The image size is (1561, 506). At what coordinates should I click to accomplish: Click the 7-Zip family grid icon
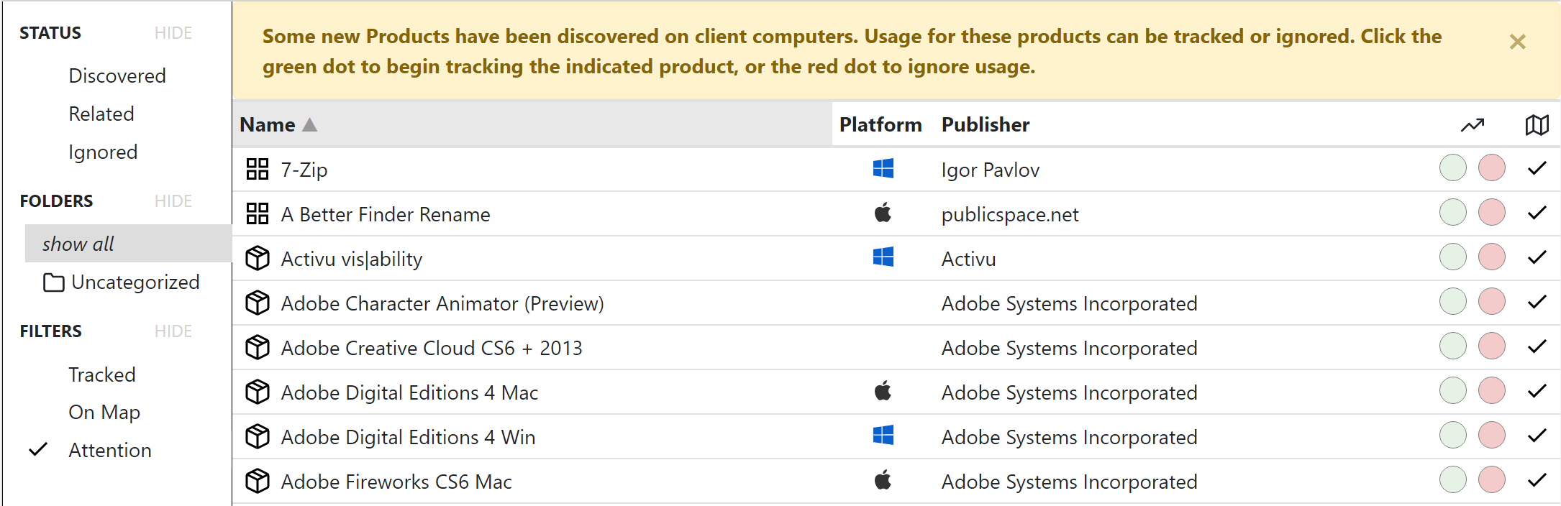coord(257,169)
